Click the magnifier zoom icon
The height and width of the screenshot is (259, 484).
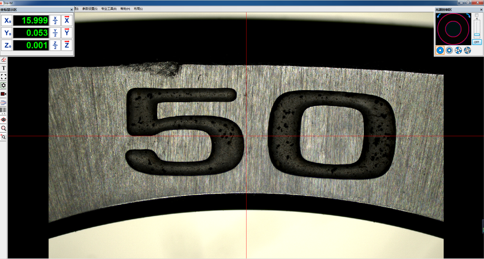[4, 128]
